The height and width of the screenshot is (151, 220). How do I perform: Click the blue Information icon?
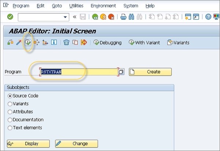tap(54, 42)
